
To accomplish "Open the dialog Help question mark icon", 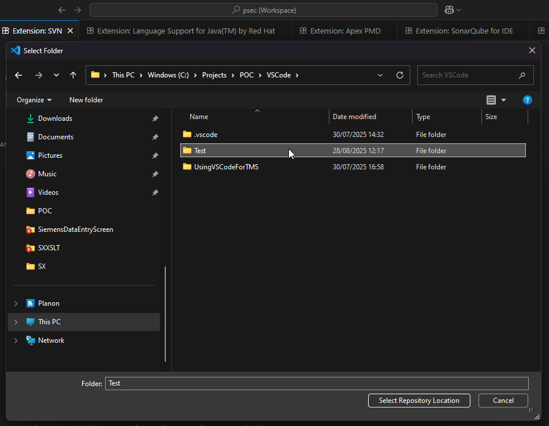I will click(527, 100).
